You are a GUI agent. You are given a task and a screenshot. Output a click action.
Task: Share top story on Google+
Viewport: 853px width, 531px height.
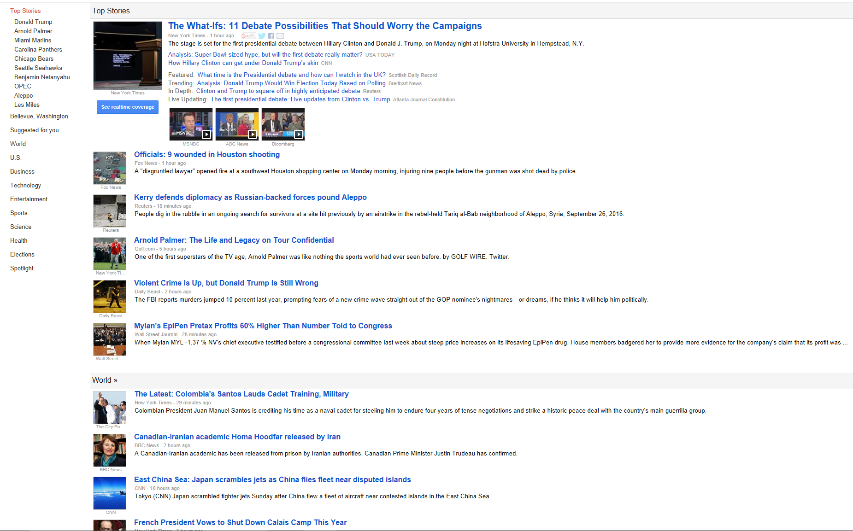pyautogui.click(x=248, y=36)
